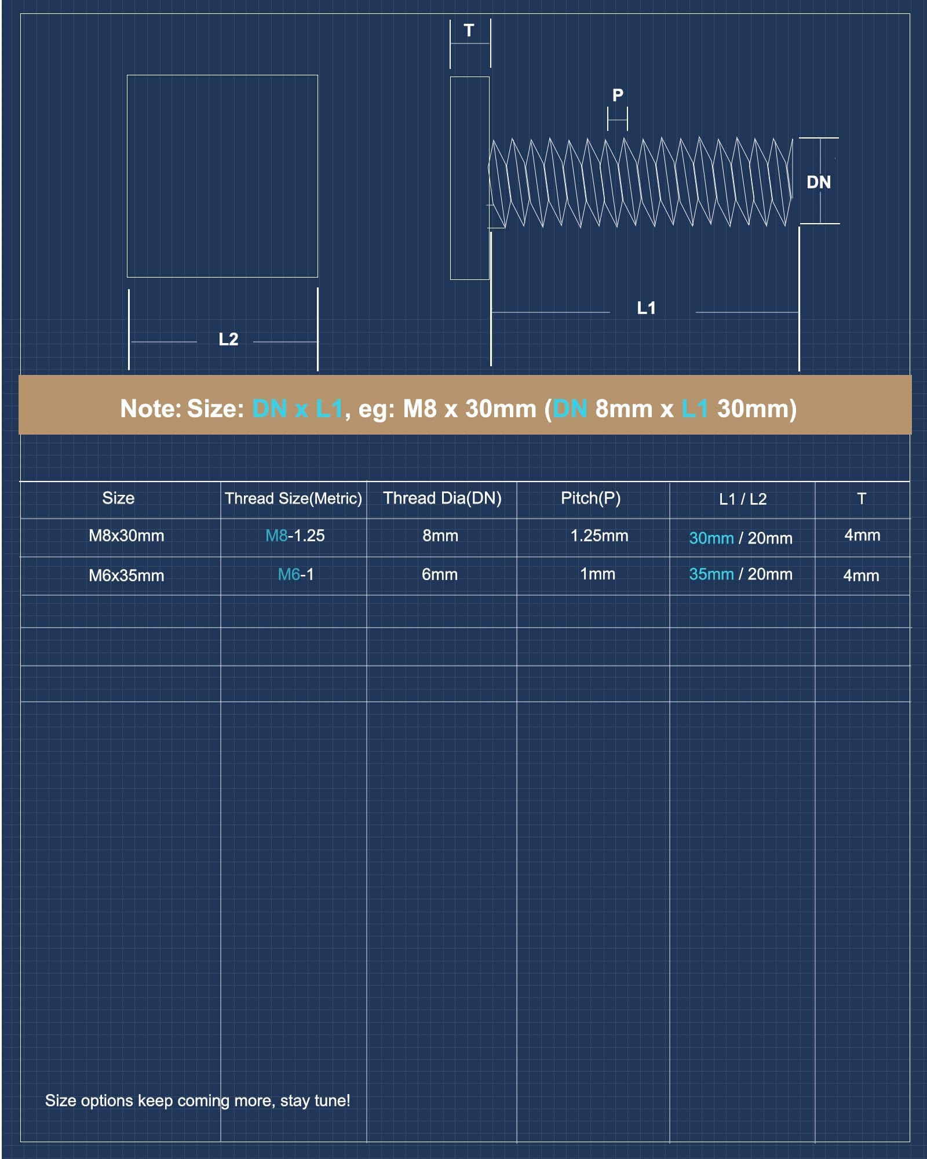Click the square bolt head front-view drawing

pos(222,176)
